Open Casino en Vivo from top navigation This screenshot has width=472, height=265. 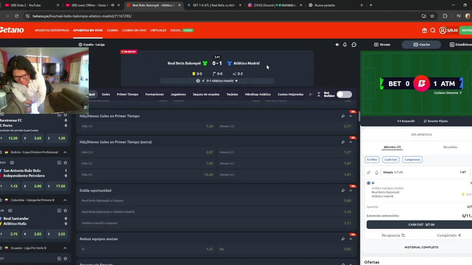tap(134, 30)
